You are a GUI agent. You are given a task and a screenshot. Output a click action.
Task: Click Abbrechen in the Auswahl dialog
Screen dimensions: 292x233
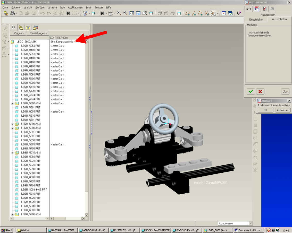pos(283,110)
